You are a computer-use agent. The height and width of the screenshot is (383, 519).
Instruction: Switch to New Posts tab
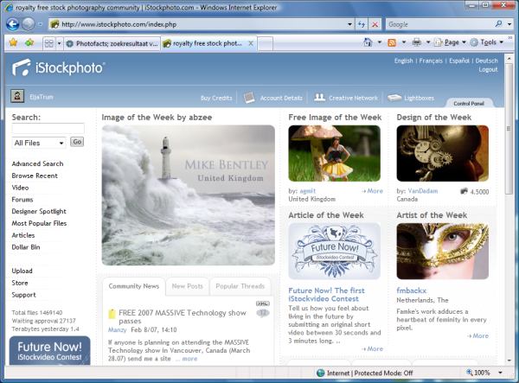(188, 286)
